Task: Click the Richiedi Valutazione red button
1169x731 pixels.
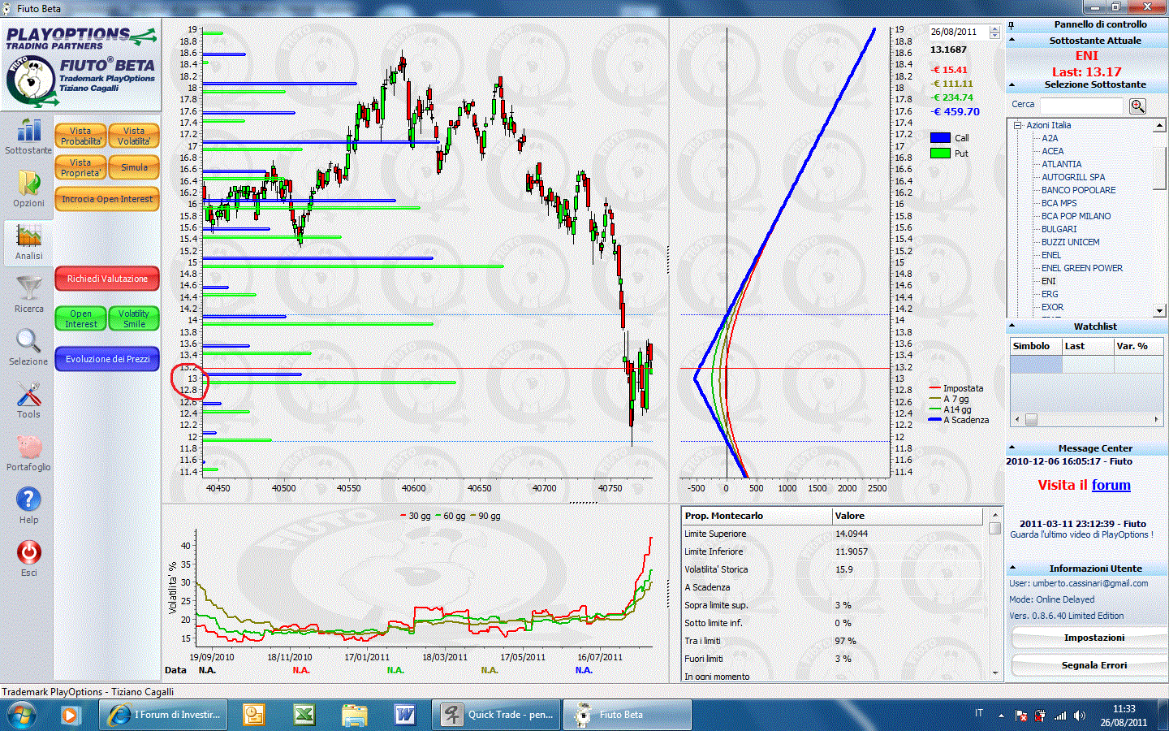Action: [x=107, y=279]
